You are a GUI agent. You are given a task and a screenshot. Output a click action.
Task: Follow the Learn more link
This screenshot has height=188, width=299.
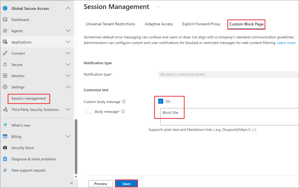[286, 43]
